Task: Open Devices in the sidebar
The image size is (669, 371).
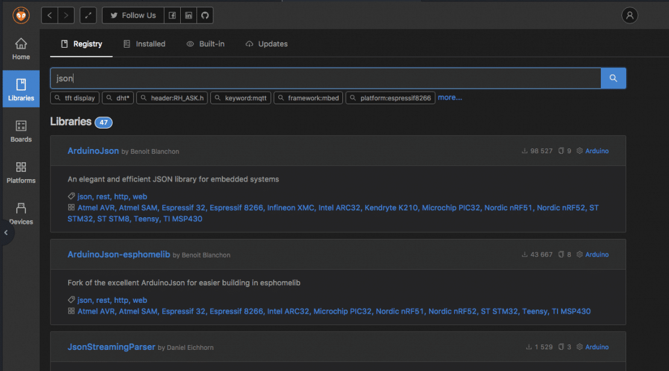Action: [21, 214]
